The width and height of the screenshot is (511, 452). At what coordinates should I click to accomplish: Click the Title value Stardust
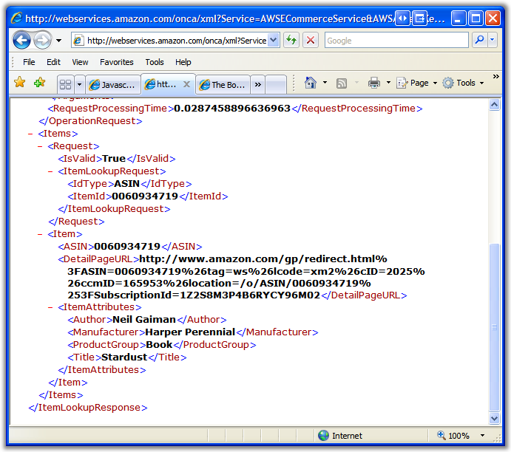[x=124, y=357]
